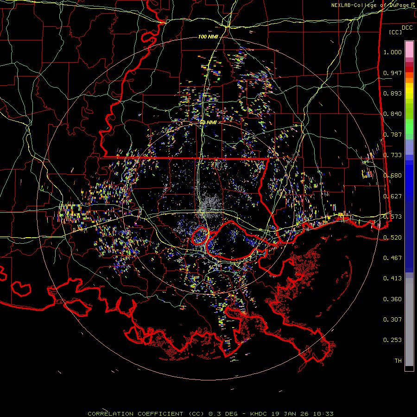Image resolution: width=417 pixels, height=417 pixels.
Task: Click the 100 NMI range ring label
Action: pos(208,37)
